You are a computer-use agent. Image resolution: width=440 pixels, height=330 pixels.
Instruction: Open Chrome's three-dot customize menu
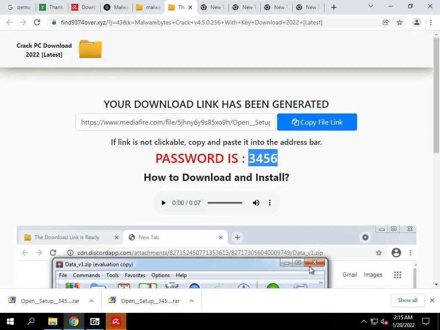pos(431,22)
